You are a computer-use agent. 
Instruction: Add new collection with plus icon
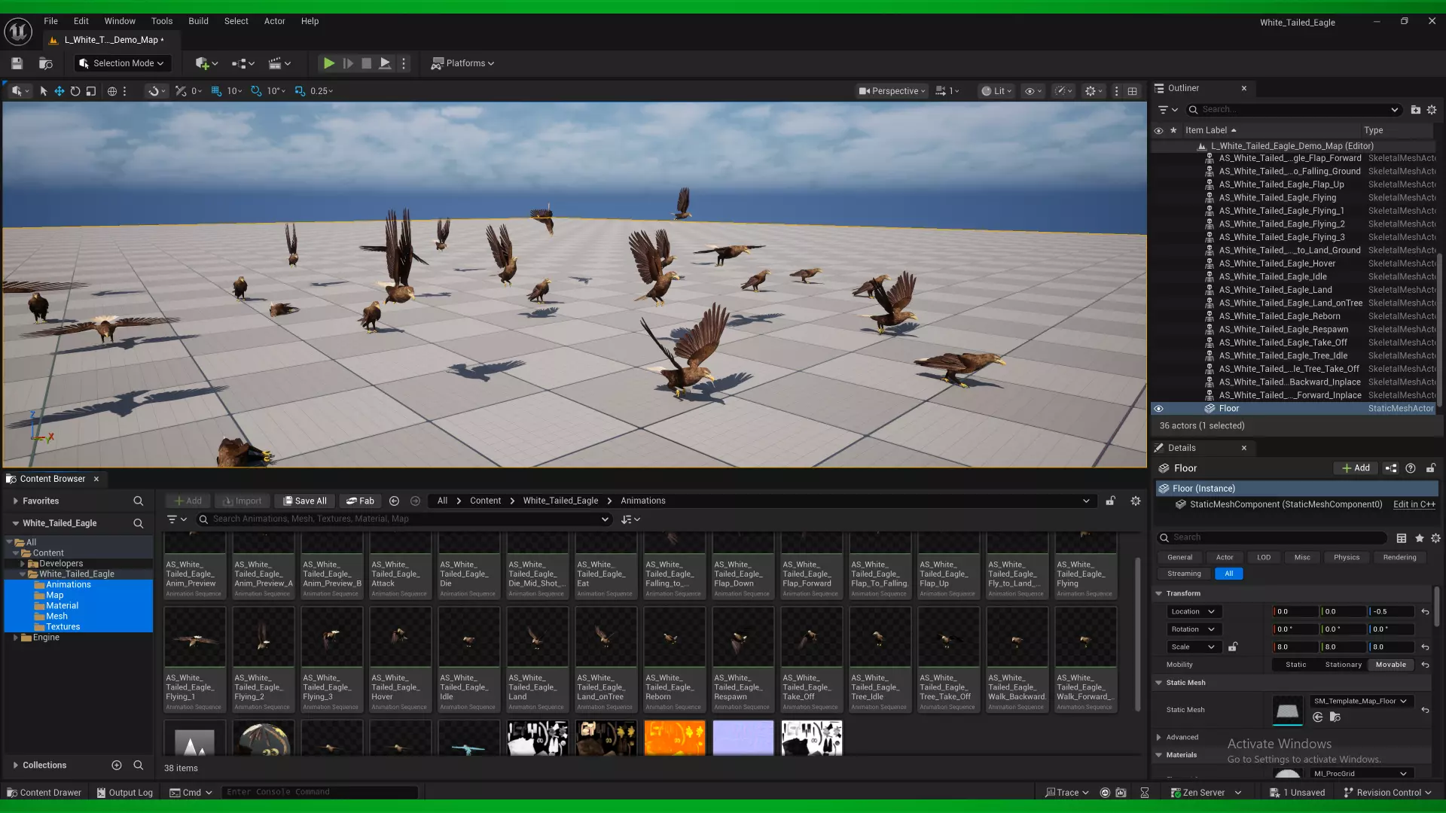pos(116,765)
